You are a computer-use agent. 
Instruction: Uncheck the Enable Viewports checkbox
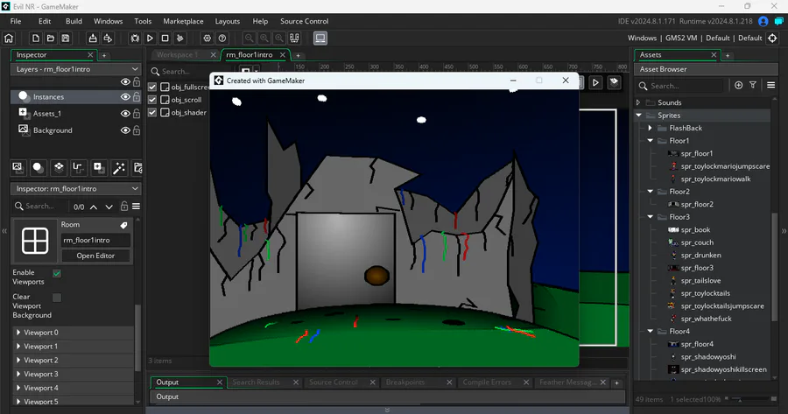click(x=57, y=273)
